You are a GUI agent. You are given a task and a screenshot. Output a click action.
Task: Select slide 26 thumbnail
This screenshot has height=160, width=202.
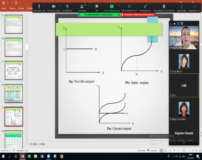(x=14, y=47)
